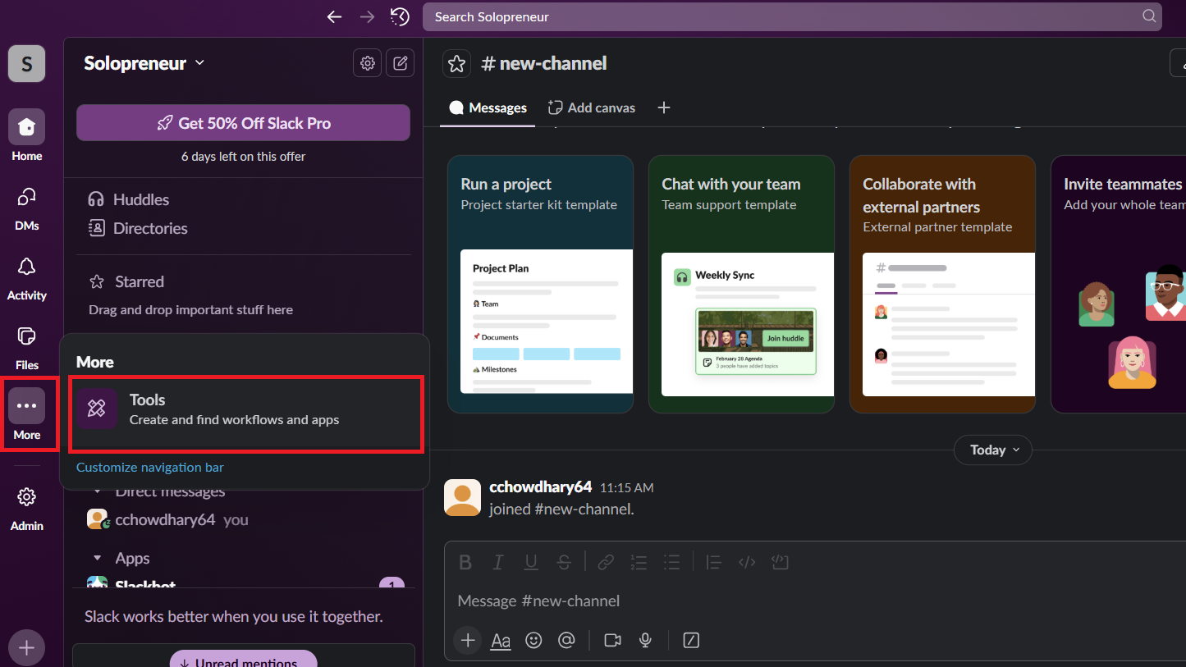
Task: Open sidebar preferences gear icon
Action: 368,63
